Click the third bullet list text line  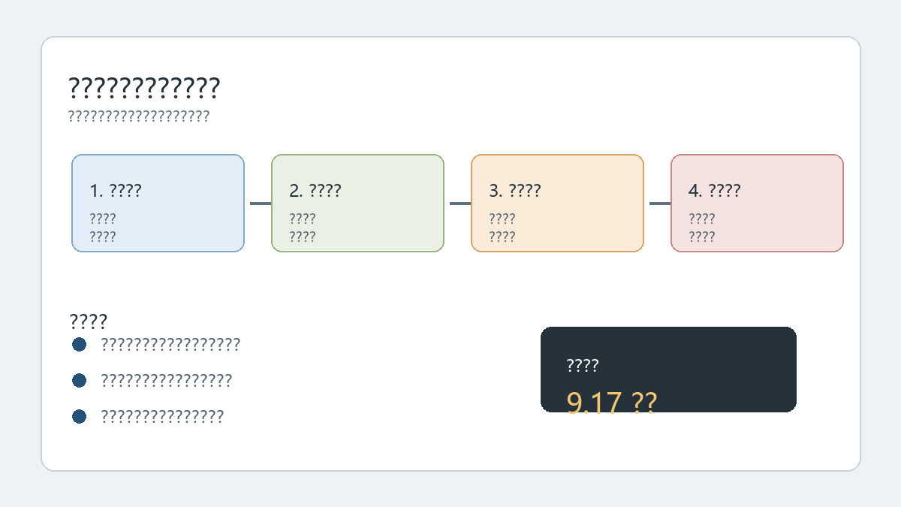click(162, 416)
